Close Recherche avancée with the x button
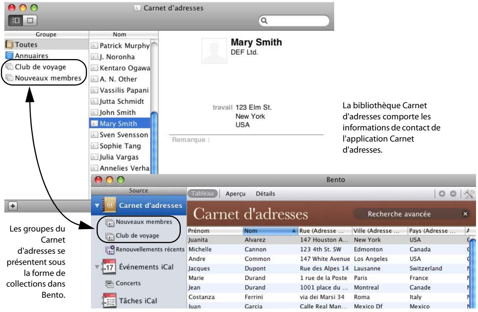 465,214
